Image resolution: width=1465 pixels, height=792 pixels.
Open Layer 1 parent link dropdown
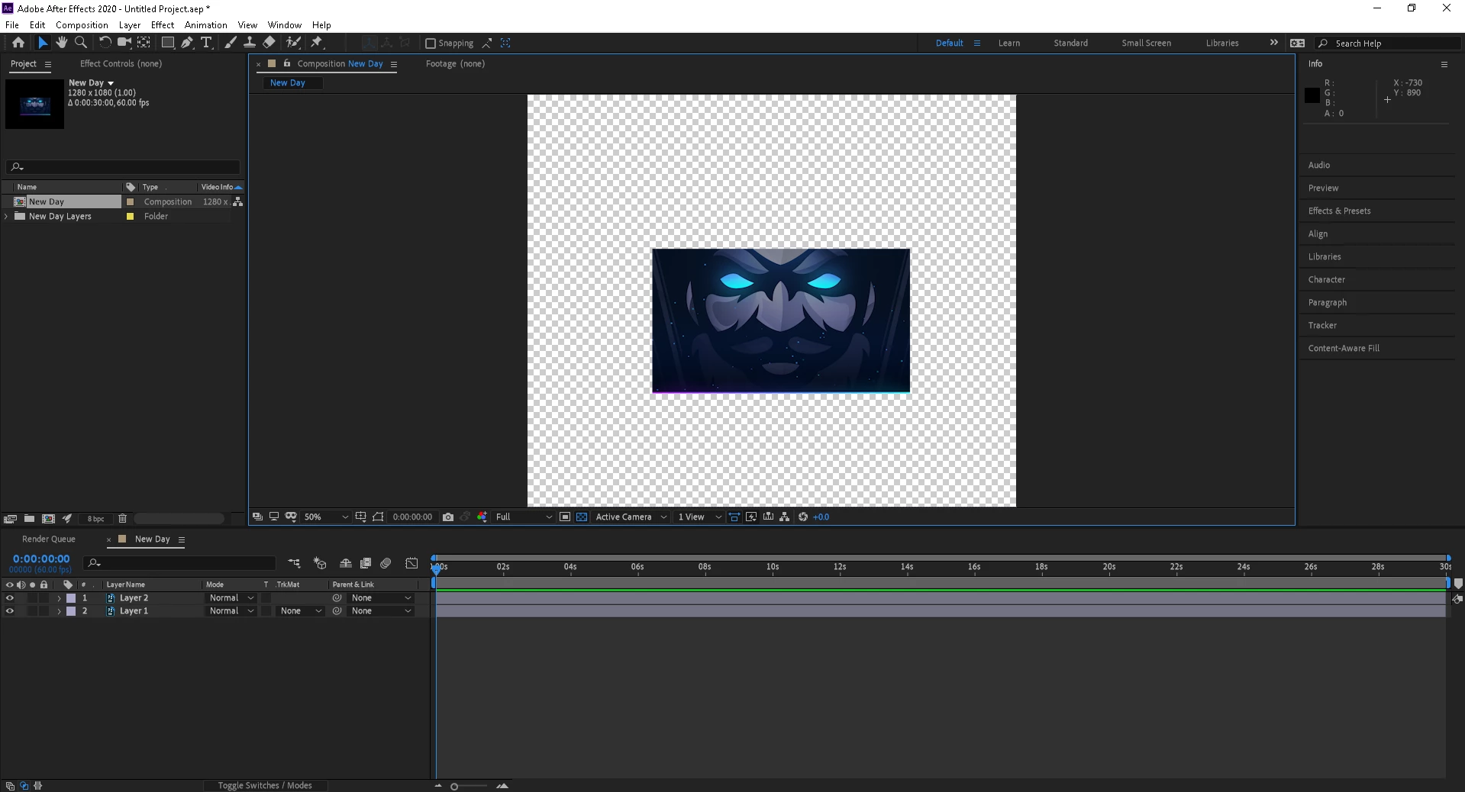[380, 611]
